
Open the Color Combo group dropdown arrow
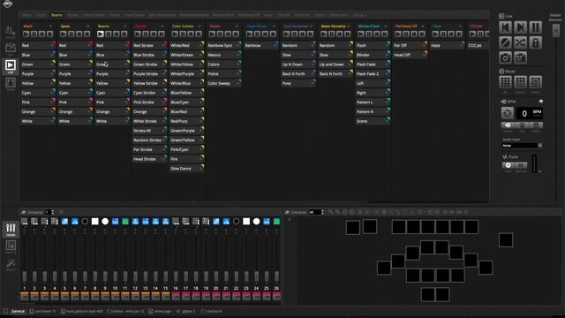(200, 26)
